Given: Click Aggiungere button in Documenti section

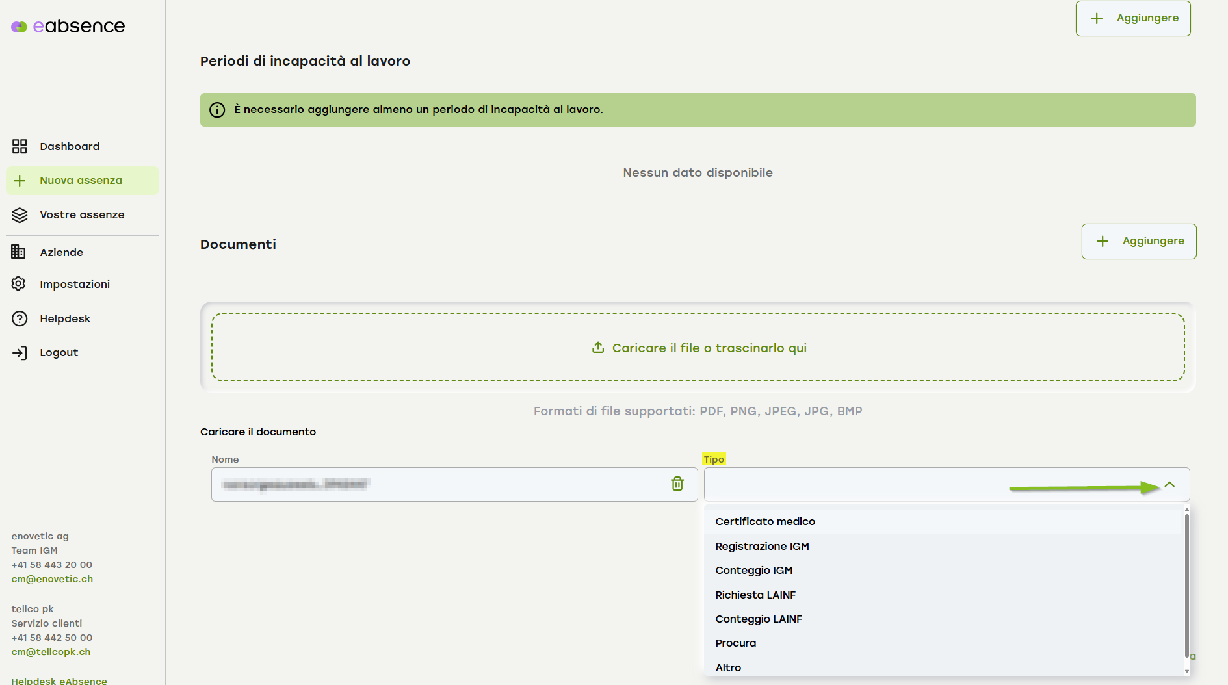Looking at the screenshot, I should click(1138, 241).
